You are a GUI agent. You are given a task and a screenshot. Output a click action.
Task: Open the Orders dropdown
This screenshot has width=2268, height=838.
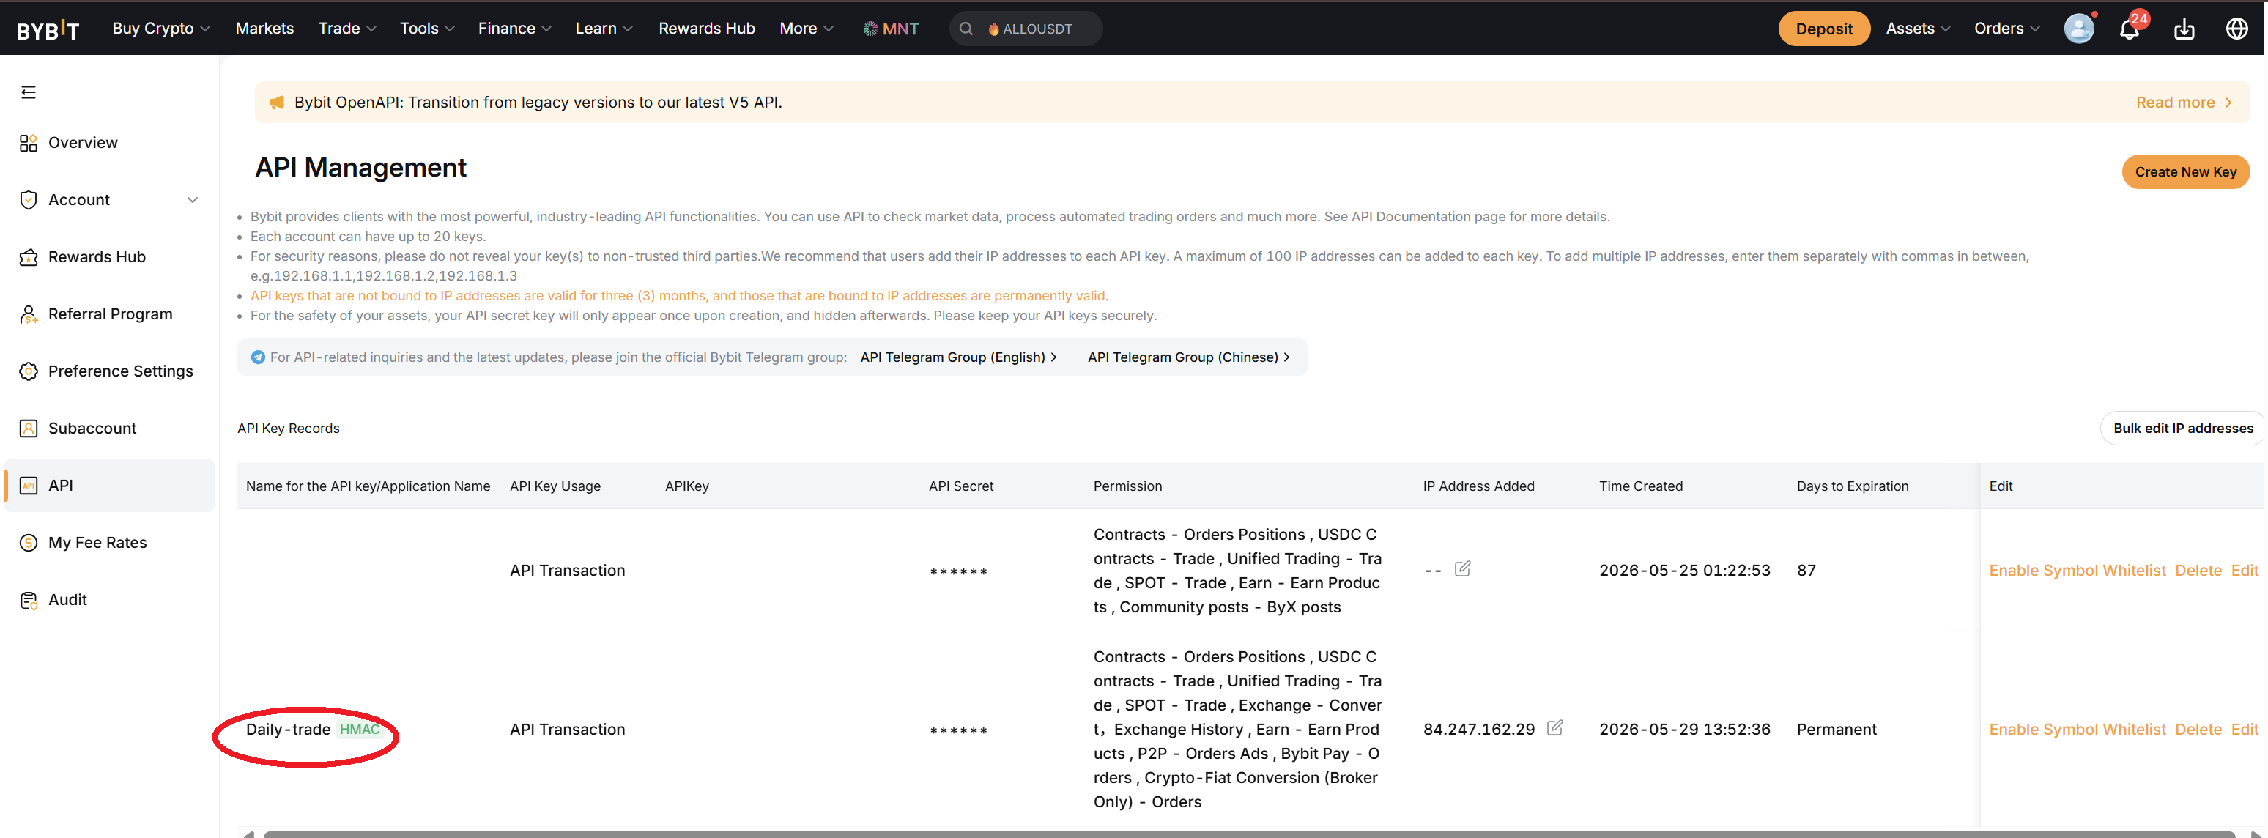[x=2006, y=29]
